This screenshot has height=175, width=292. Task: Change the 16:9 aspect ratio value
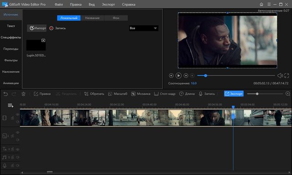193,83
